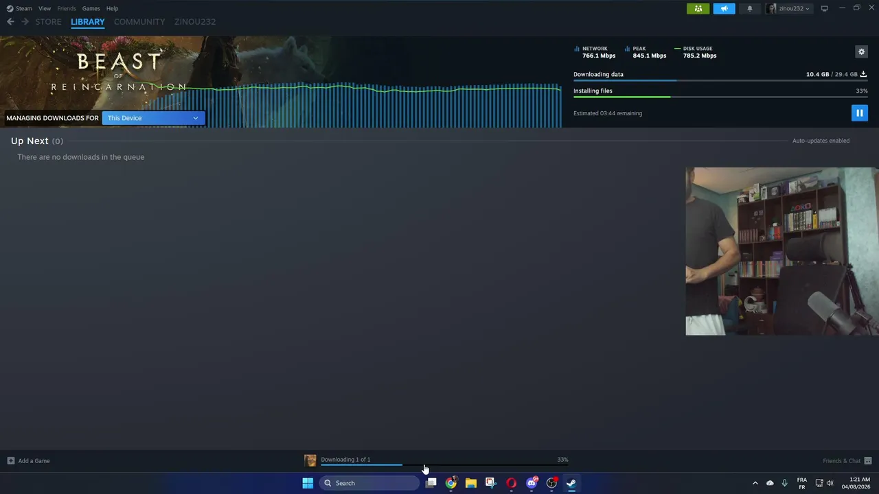Click the MANAGING DOWNLOADS FOR label
The width and height of the screenshot is (879, 494).
pyautogui.click(x=52, y=118)
